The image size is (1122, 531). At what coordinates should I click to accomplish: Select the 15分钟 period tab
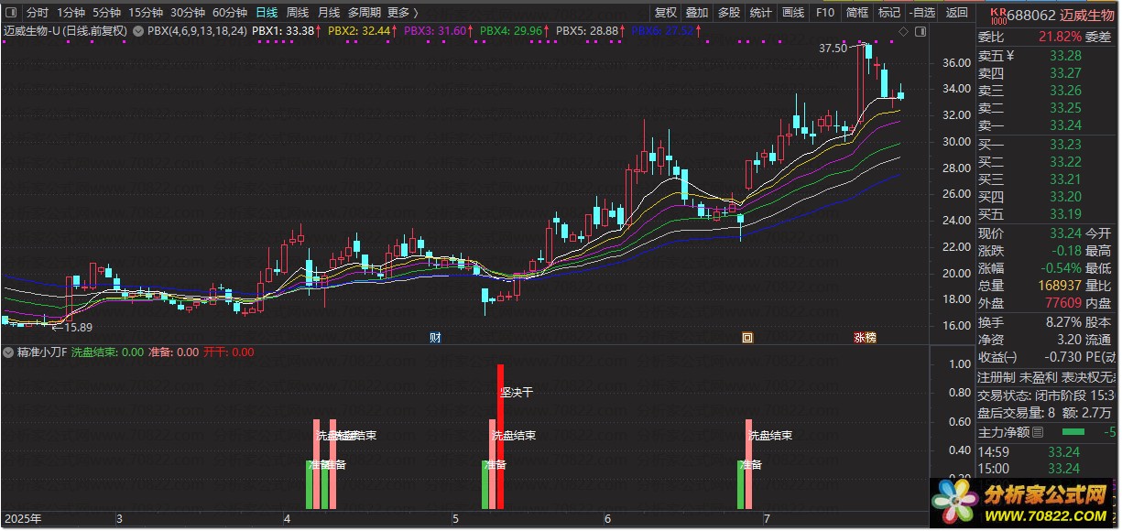tap(145, 13)
